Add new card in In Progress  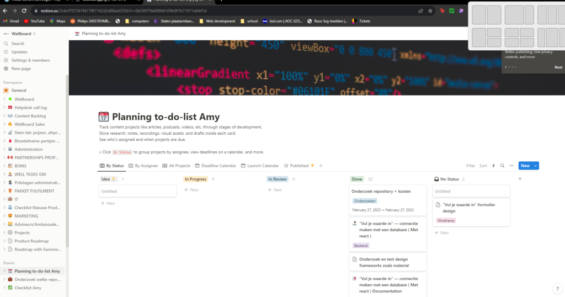click(x=191, y=190)
